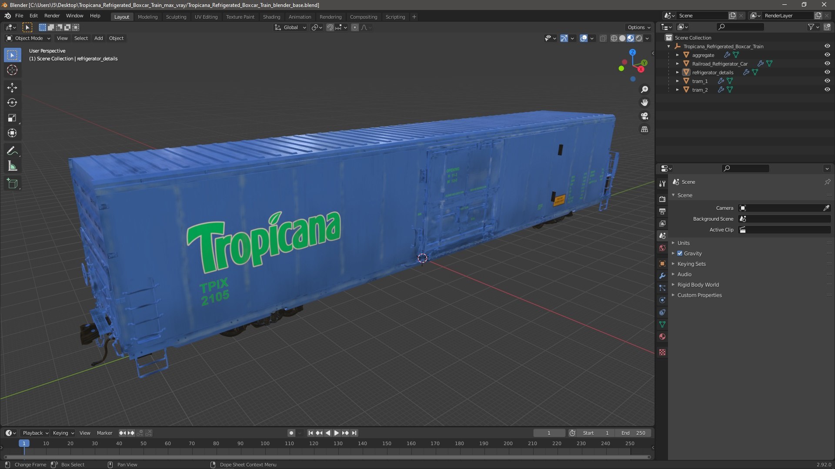The height and width of the screenshot is (469, 835).
Task: Open the Object properties tab
Action: pyautogui.click(x=662, y=264)
